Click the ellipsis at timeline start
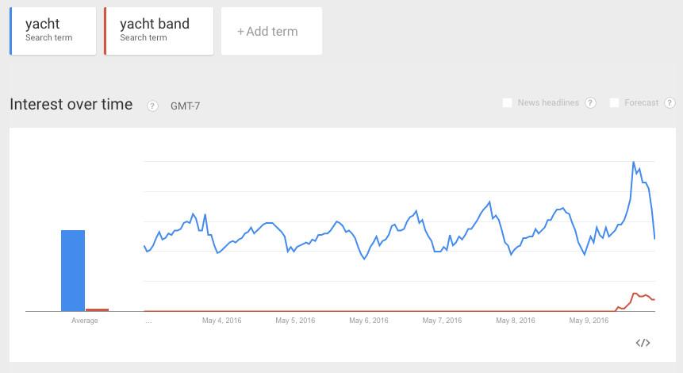The width and height of the screenshot is (683, 373). tap(148, 321)
